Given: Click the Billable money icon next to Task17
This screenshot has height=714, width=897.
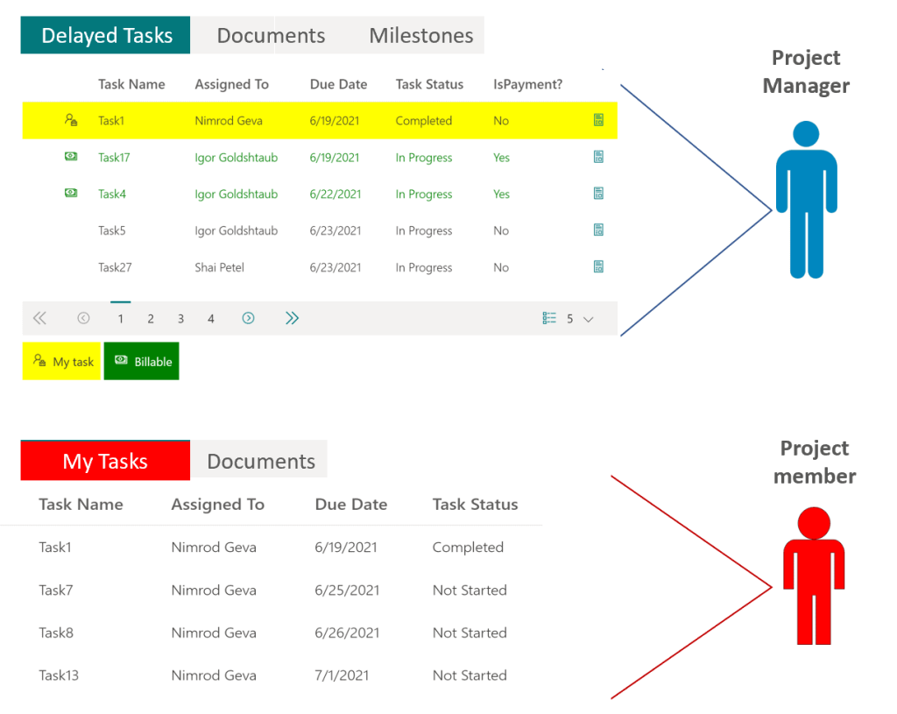Looking at the screenshot, I should 70,157.
